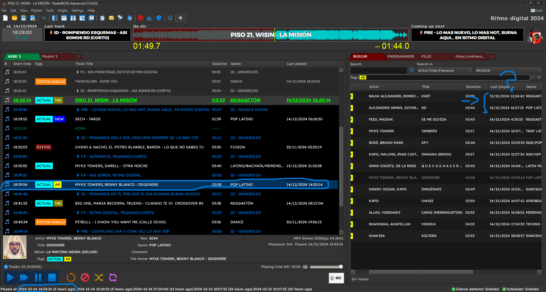Select SECH - TARDE playlist track
Screen dimensions: 546x292
pos(171,119)
